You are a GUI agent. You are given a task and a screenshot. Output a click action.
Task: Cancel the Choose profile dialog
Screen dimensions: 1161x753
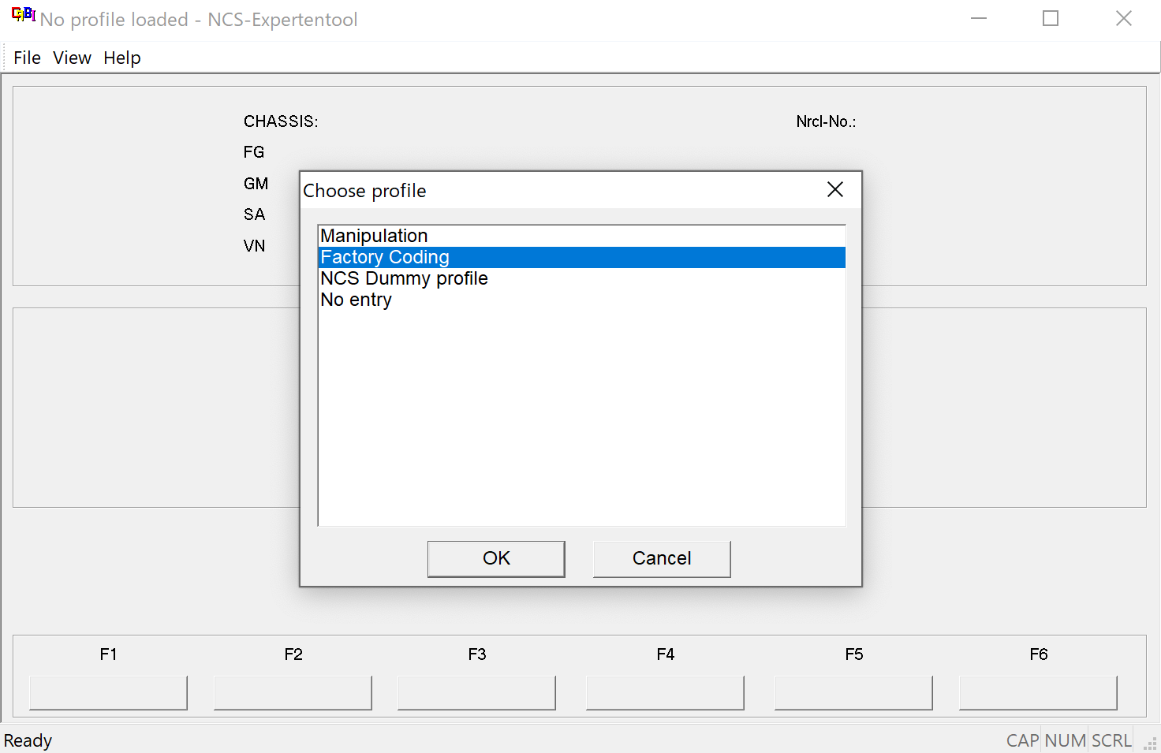coord(662,558)
